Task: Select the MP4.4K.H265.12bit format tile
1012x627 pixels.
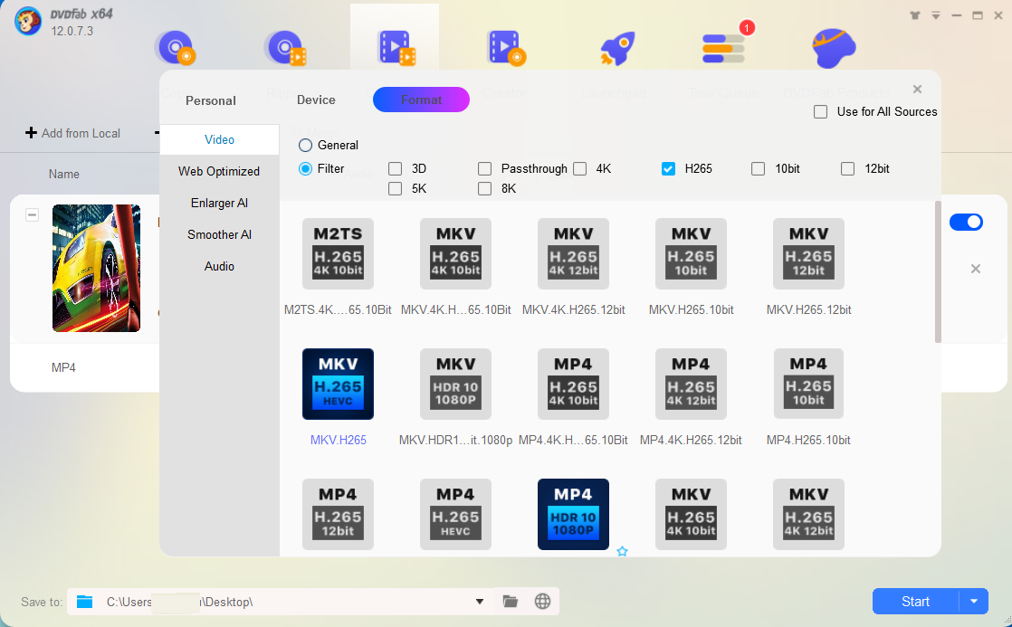Action: (691, 384)
